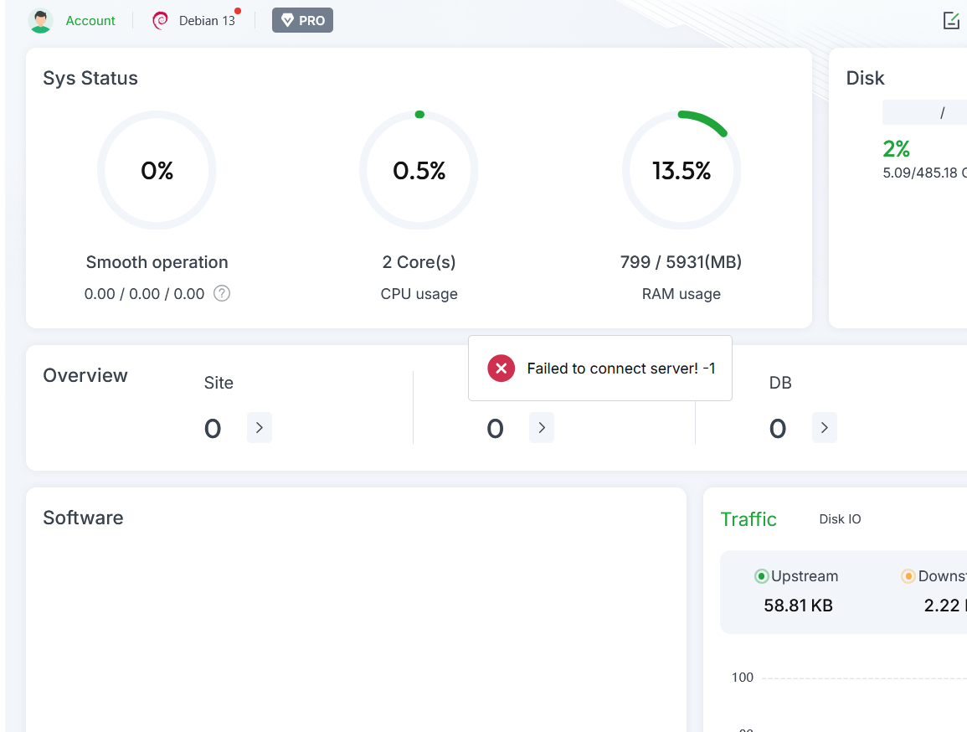
Task: Click the user avatar icon
Action: pyautogui.click(x=40, y=21)
